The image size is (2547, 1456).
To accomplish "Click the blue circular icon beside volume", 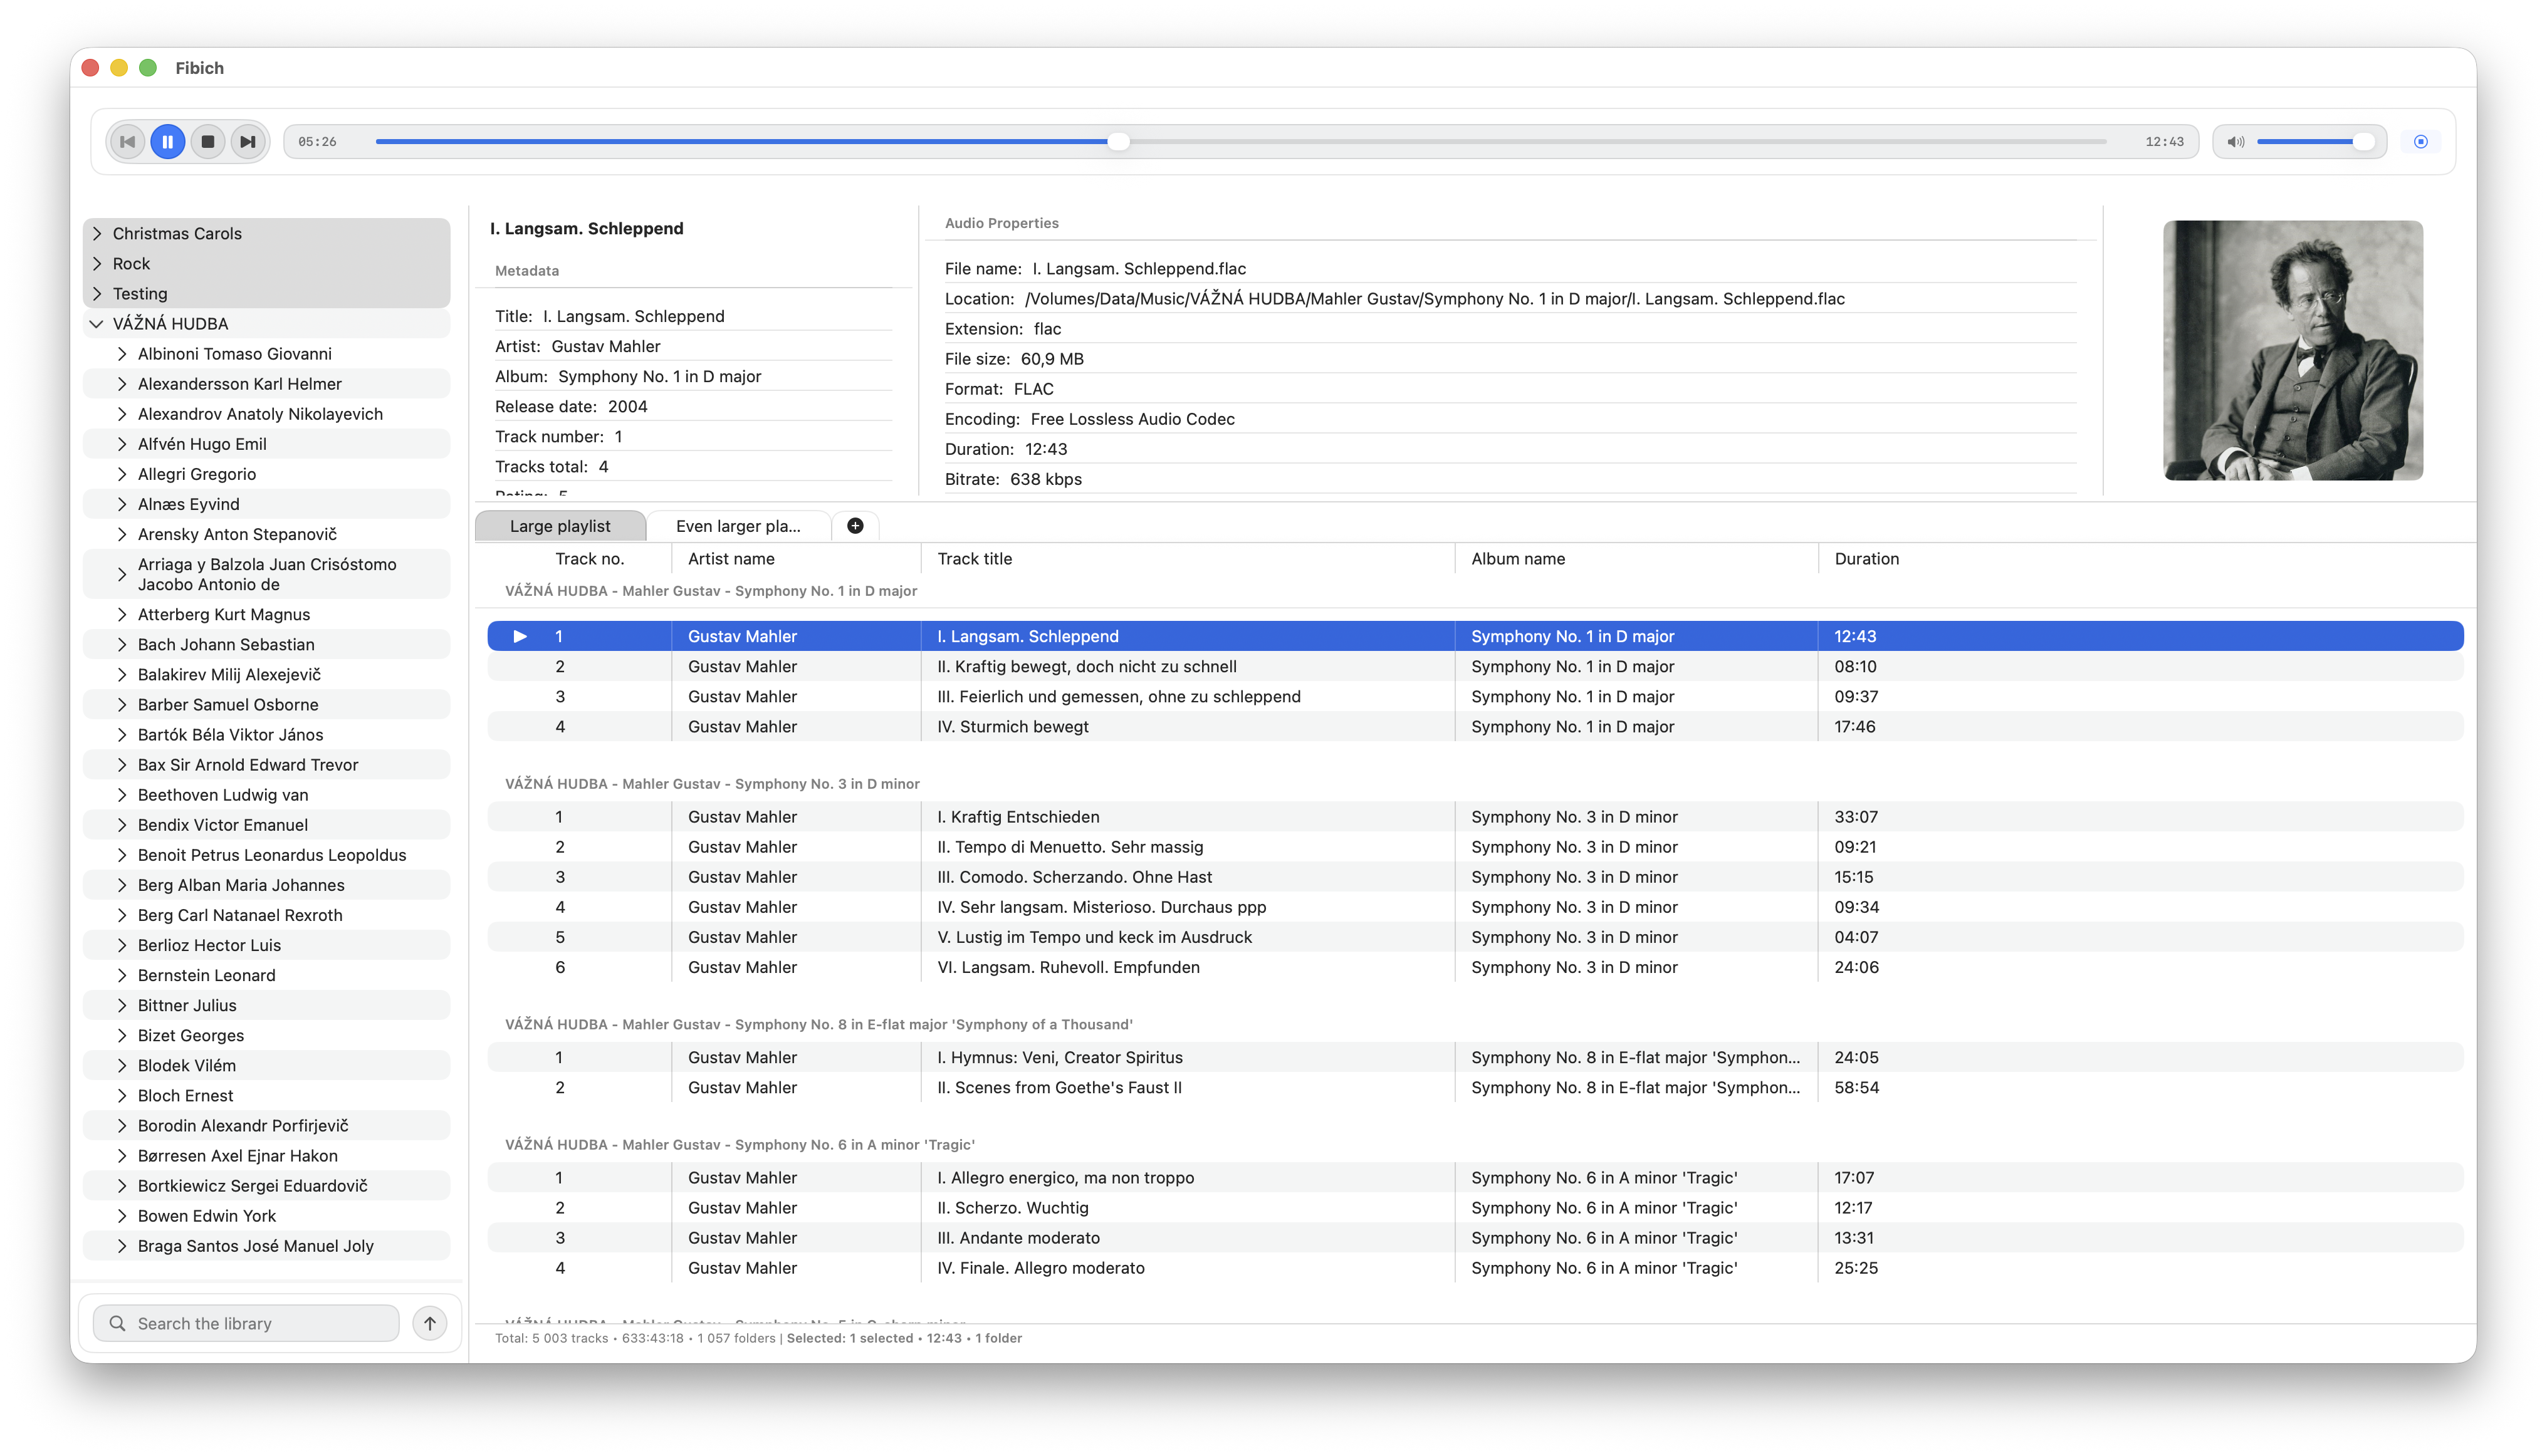I will coord(2421,142).
